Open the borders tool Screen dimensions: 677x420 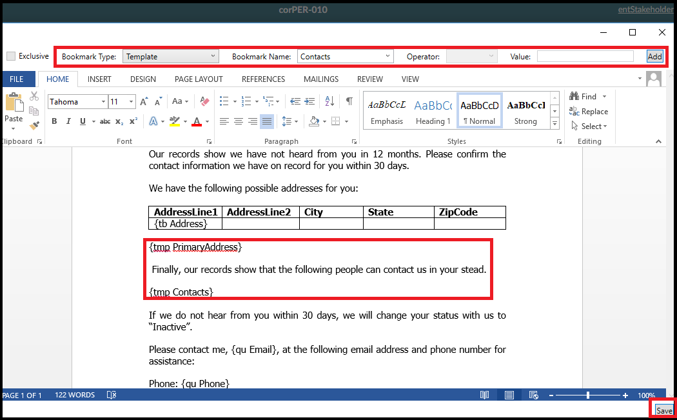coord(335,121)
